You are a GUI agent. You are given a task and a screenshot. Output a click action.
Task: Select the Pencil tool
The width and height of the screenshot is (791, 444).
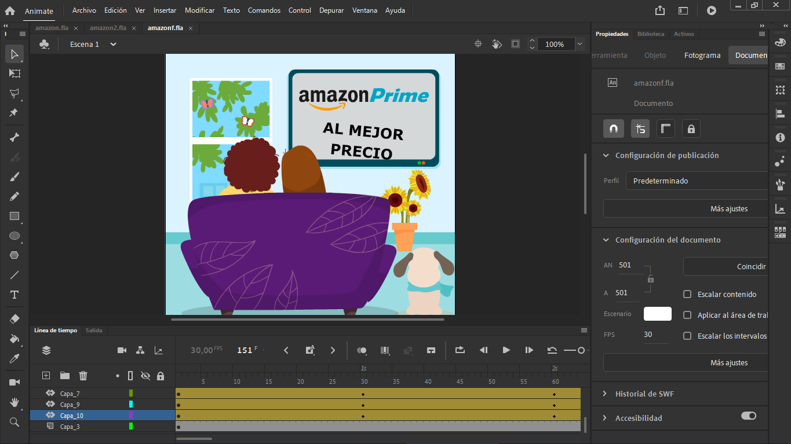coord(14,196)
